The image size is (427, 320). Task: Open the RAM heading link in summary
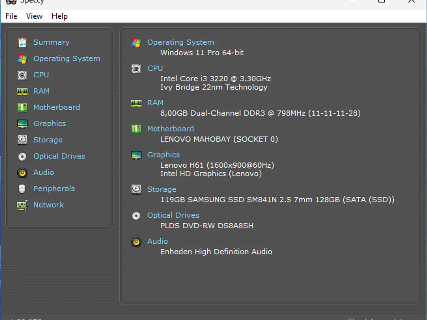click(155, 103)
